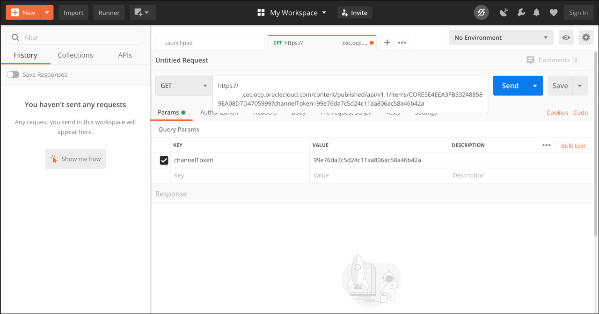Screen dimensions: 599x314
Task: Click the Comments link
Action: [x=553, y=60]
